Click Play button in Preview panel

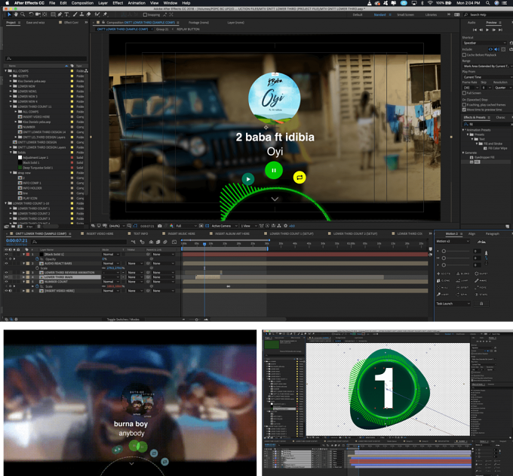pos(487,29)
